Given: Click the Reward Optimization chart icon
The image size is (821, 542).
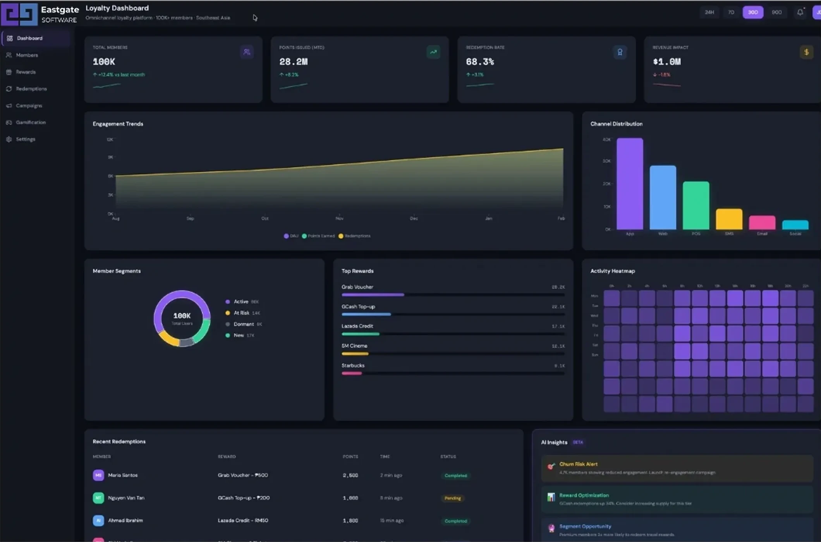Looking at the screenshot, I should point(551,497).
